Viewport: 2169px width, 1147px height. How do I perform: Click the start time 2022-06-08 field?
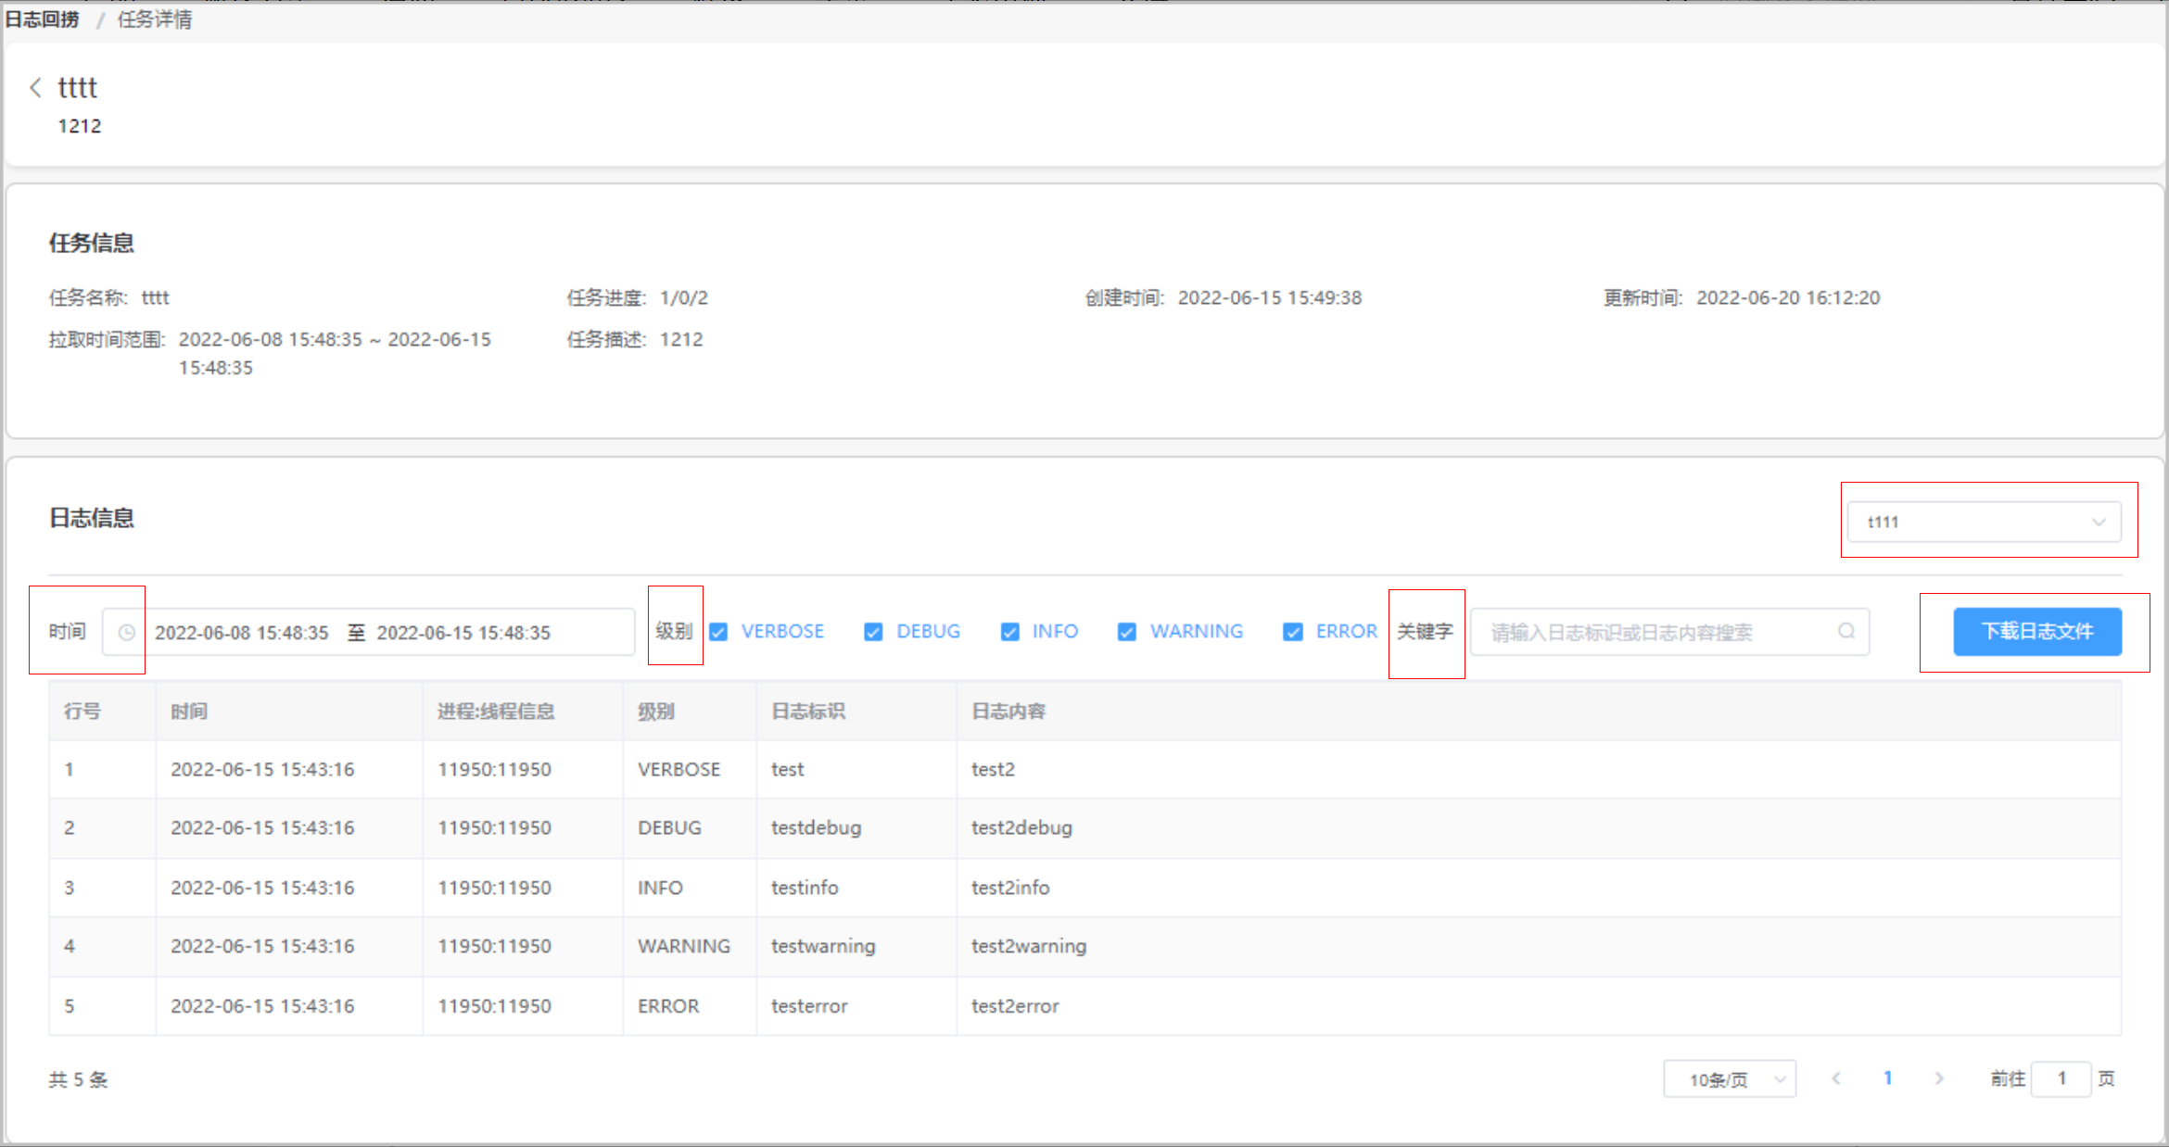[x=242, y=633]
